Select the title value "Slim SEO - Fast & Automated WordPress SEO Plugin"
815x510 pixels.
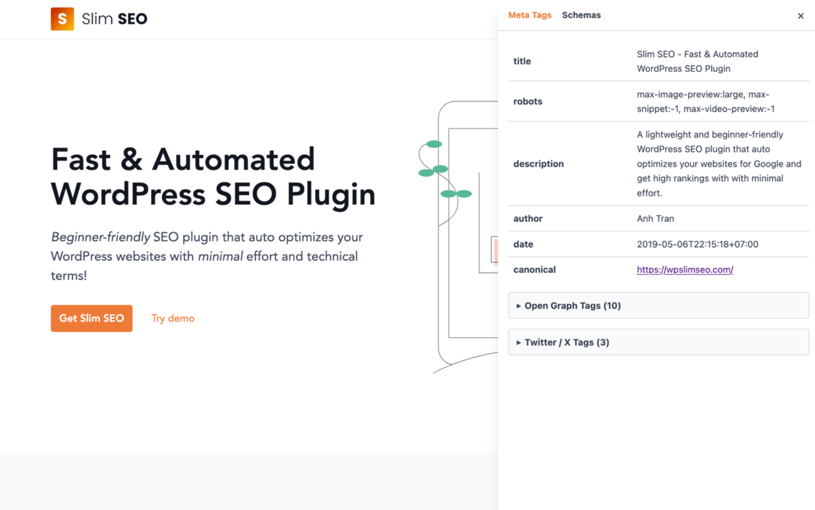pyautogui.click(x=697, y=61)
